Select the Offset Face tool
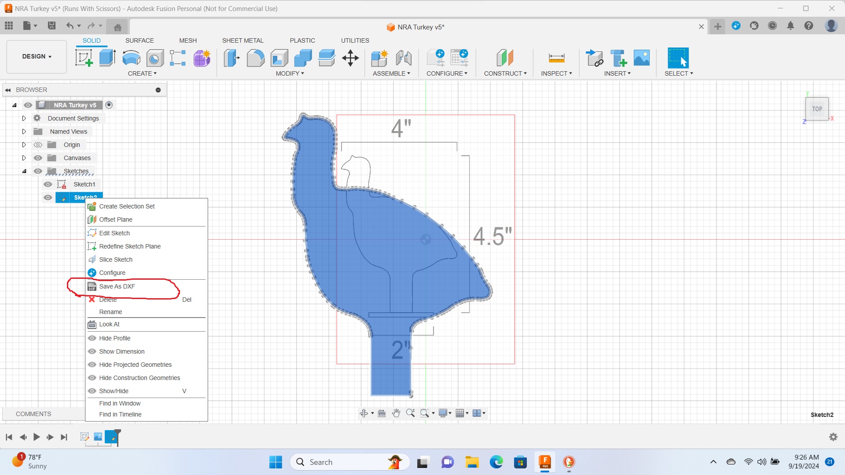The height and width of the screenshot is (475, 845). (x=327, y=58)
